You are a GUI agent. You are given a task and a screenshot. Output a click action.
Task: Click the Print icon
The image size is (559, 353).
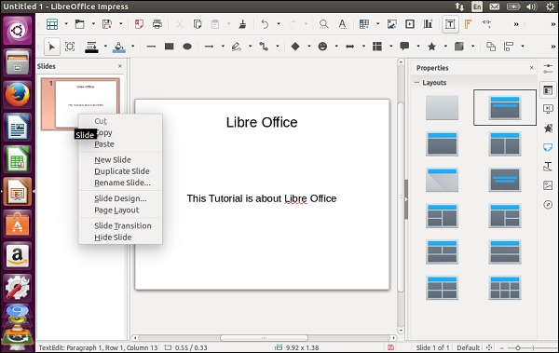157,24
